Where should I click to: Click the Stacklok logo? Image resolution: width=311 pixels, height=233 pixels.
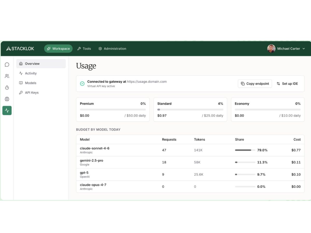tap(20, 48)
